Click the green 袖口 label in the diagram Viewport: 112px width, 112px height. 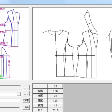click(x=2, y=76)
